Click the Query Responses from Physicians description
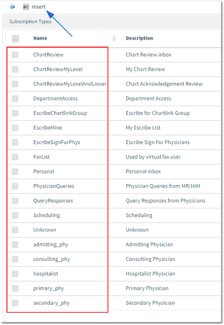The image size is (224, 325). [x=166, y=201]
